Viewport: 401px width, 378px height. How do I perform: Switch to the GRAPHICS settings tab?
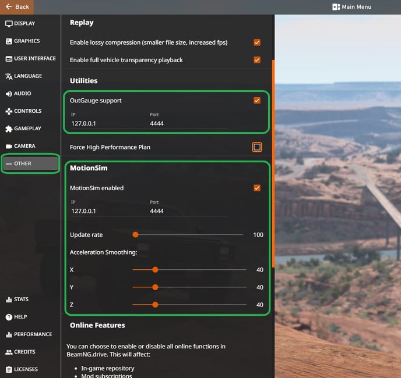click(x=30, y=41)
